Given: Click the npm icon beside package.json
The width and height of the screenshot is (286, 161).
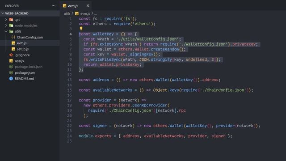Looking at the screenshot, I should (11, 72).
